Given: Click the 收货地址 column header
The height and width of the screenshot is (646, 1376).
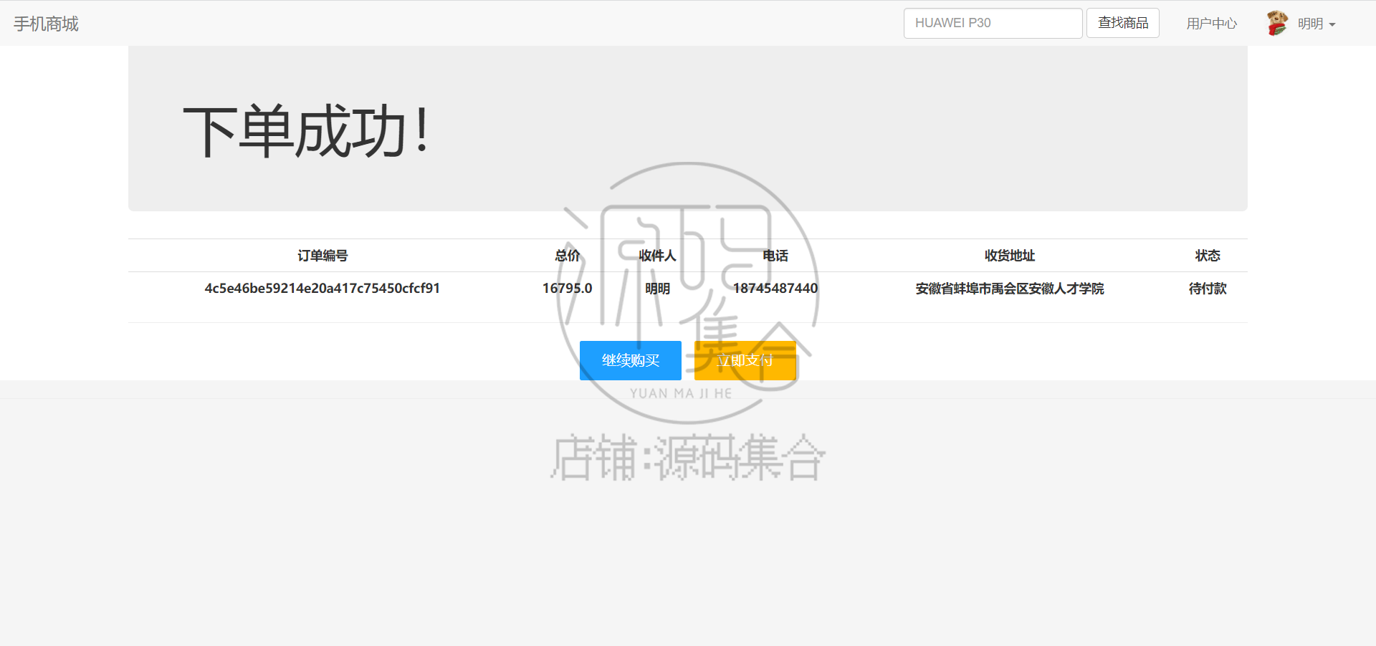Looking at the screenshot, I should click(x=1010, y=256).
